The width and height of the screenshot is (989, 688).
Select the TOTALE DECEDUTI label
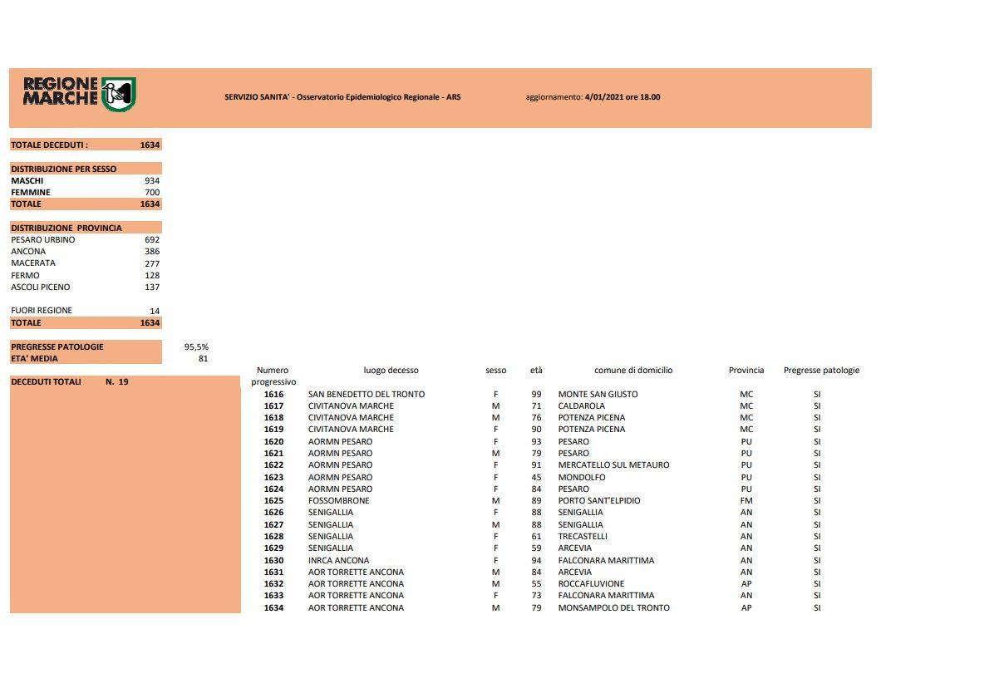(x=49, y=145)
